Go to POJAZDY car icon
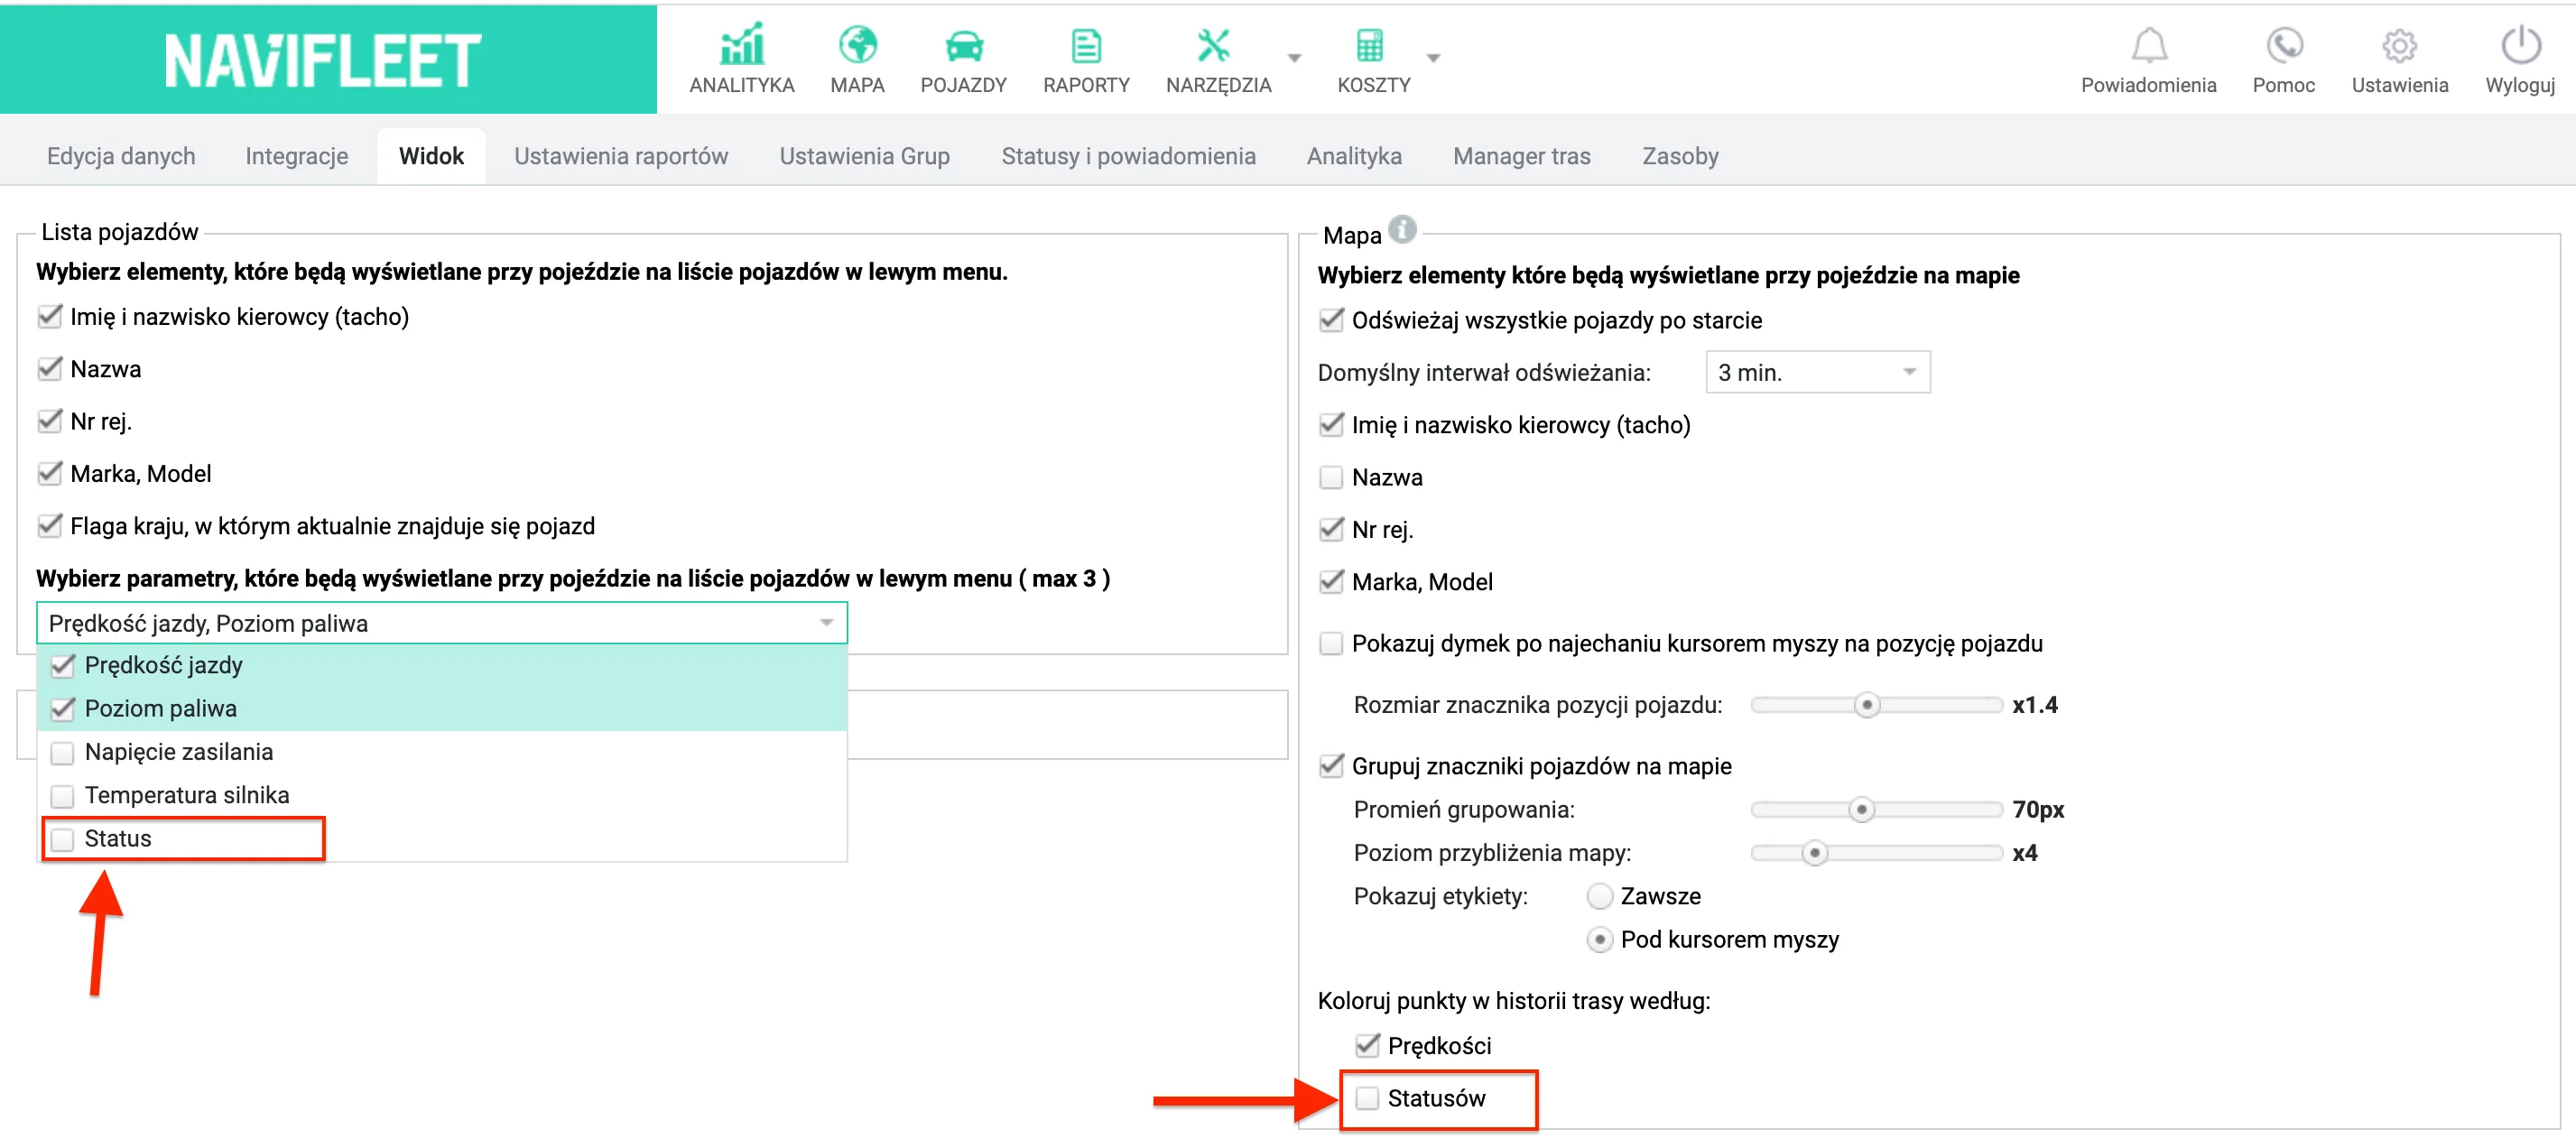 point(963,46)
